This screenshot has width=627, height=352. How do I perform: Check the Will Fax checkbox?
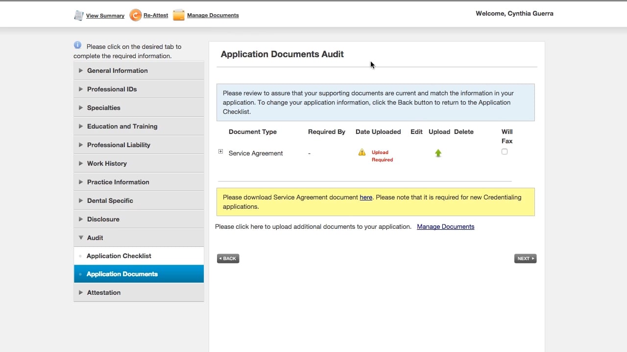505,152
